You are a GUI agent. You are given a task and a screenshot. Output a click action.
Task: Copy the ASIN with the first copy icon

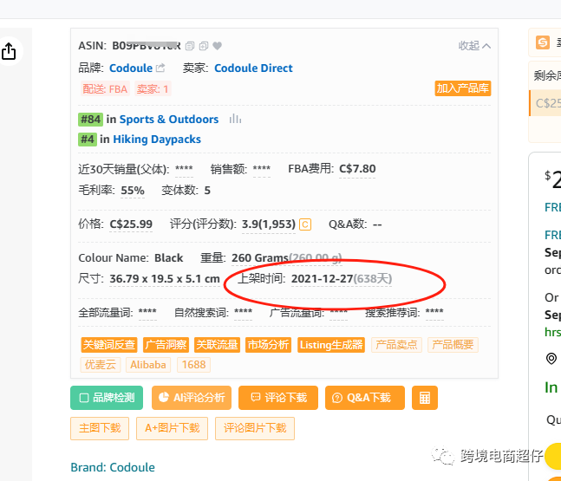tap(190, 46)
